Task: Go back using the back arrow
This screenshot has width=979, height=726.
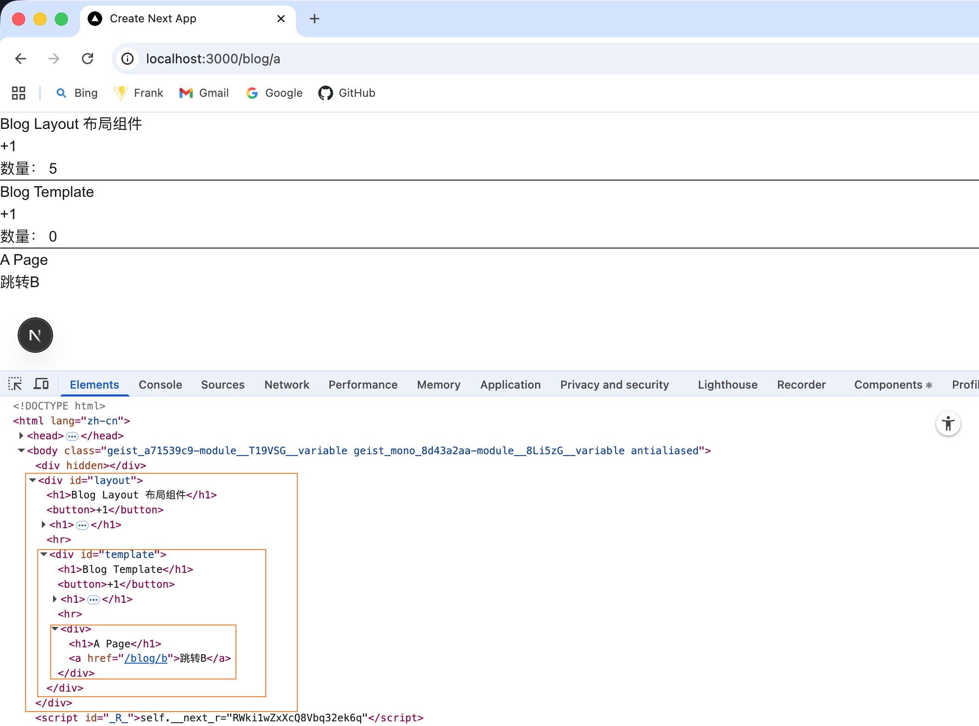Action: 20,59
